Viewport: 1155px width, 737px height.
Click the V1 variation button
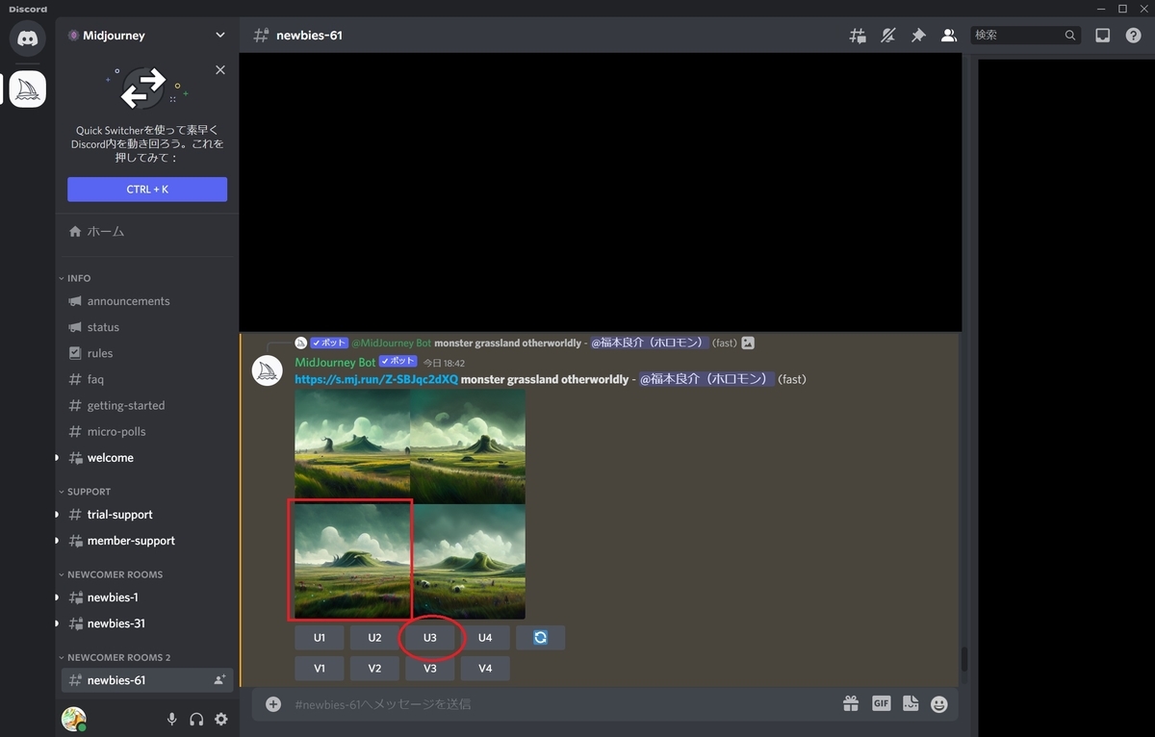(320, 669)
